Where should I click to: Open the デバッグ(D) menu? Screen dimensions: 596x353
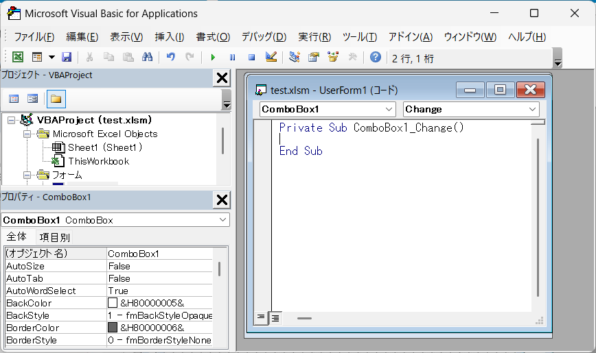pyautogui.click(x=264, y=37)
